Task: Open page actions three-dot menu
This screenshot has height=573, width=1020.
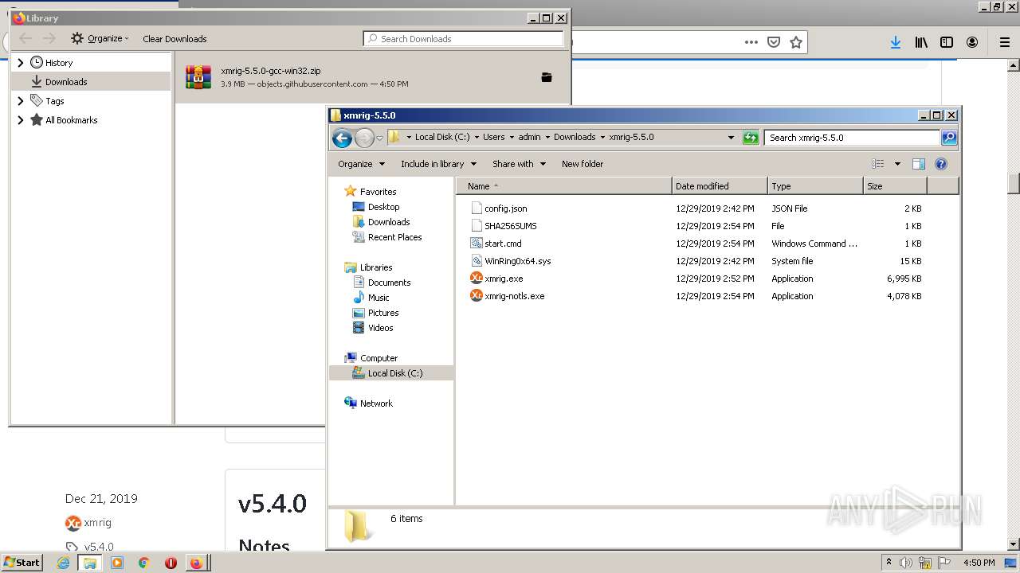Action: [751, 42]
